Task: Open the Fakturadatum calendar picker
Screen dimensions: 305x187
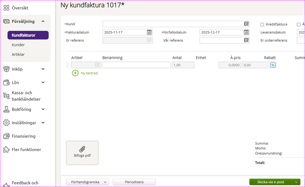Action: click(x=149, y=32)
